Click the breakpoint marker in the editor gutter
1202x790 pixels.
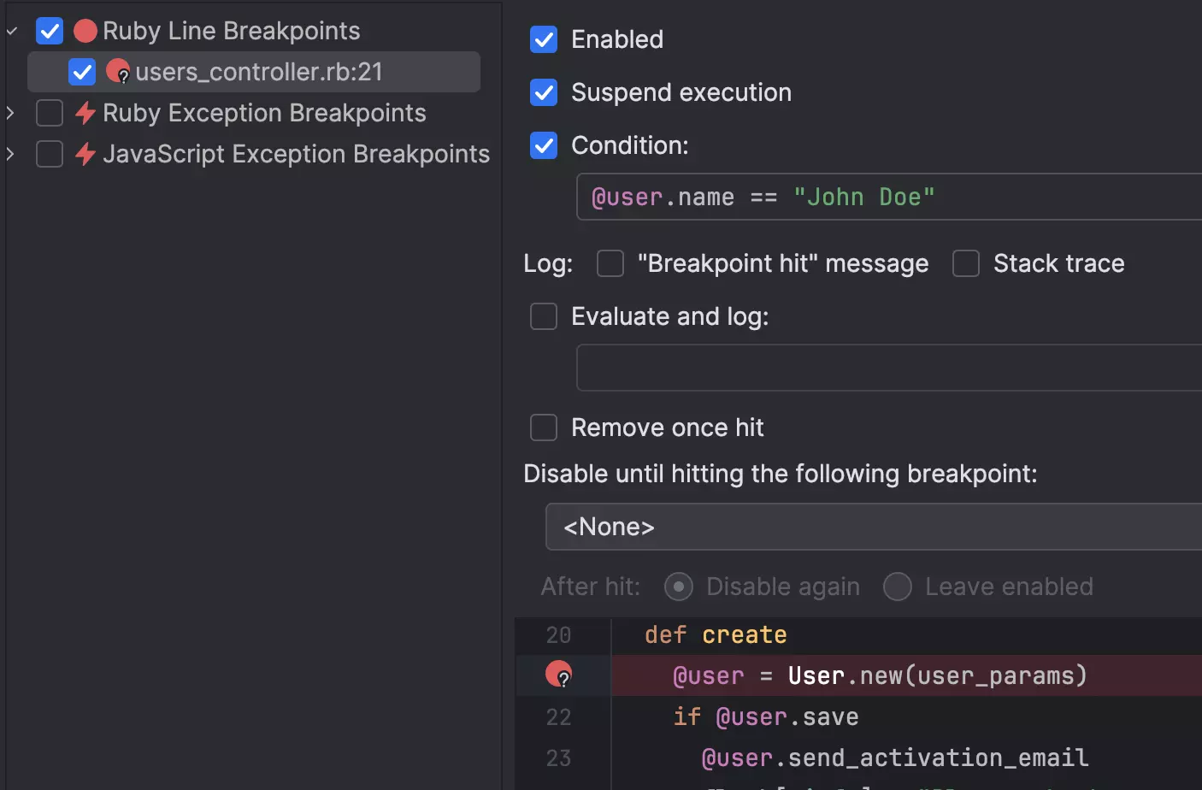pyautogui.click(x=559, y=675)
